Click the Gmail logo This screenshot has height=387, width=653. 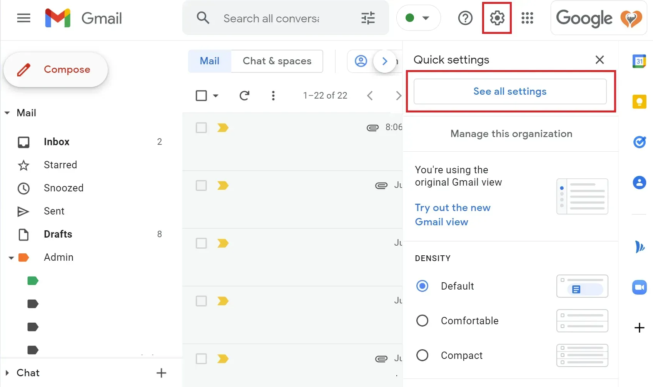pyautogui.click(x=83, y=18)
